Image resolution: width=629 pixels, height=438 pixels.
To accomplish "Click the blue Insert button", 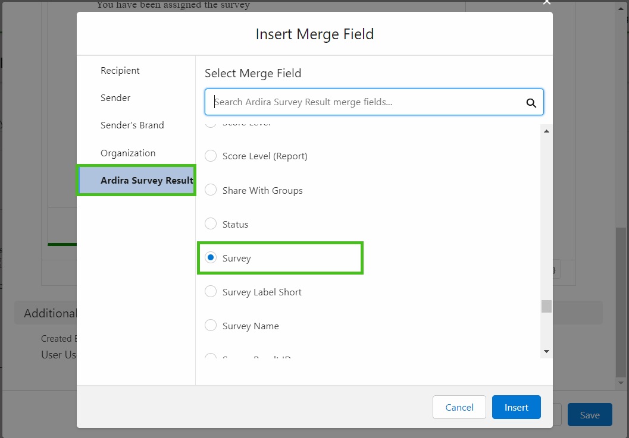I will (516, 408).
